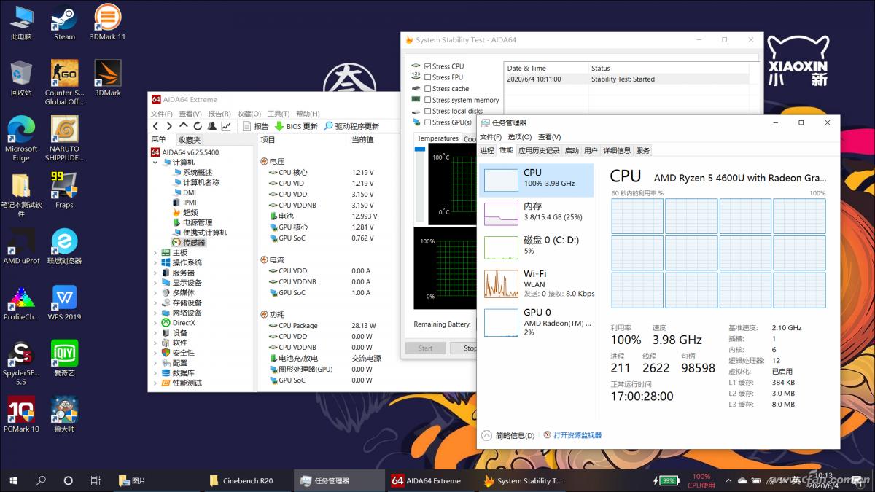Open the 3DMark desktop icon
This screenshot has height=492, width=875.
click(x=107, y=78)
